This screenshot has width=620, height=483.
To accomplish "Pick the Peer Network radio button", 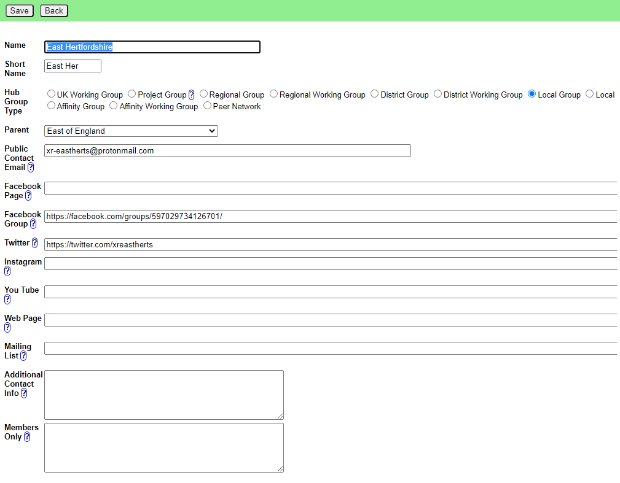I will pos(207,106).
